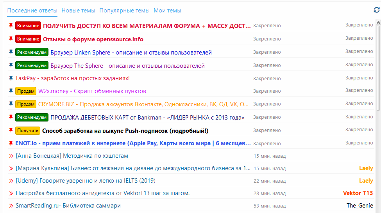Open ПРОДАЖА ДЕБЕТОВЫХ КАРТ от Bankman topic
381x213 pixels.
(147, 117)
